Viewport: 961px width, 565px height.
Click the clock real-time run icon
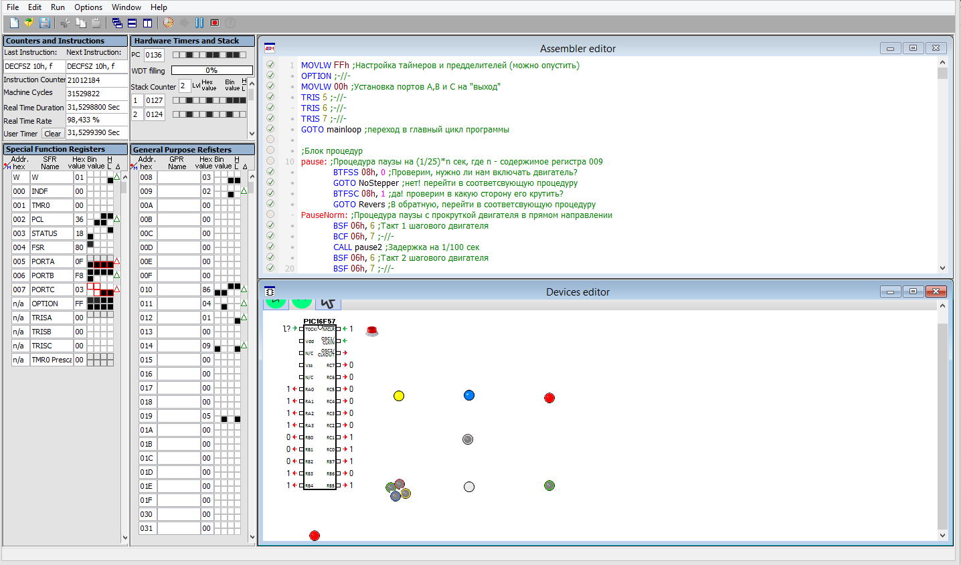pos(169,23)
